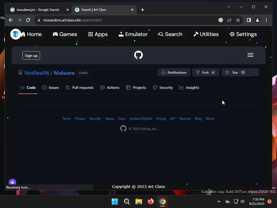Show hidden system tray icons
The image size is (277, 208).
tap(219, 201)
